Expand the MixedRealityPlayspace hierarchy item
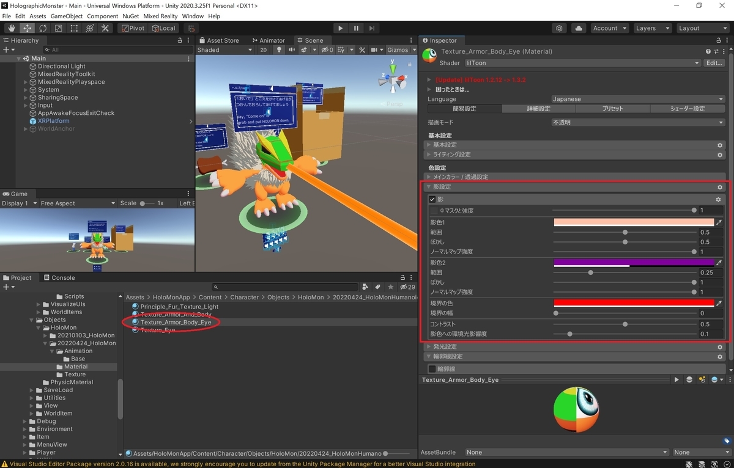This screenshot has height=468, width=734. [26, 82]
